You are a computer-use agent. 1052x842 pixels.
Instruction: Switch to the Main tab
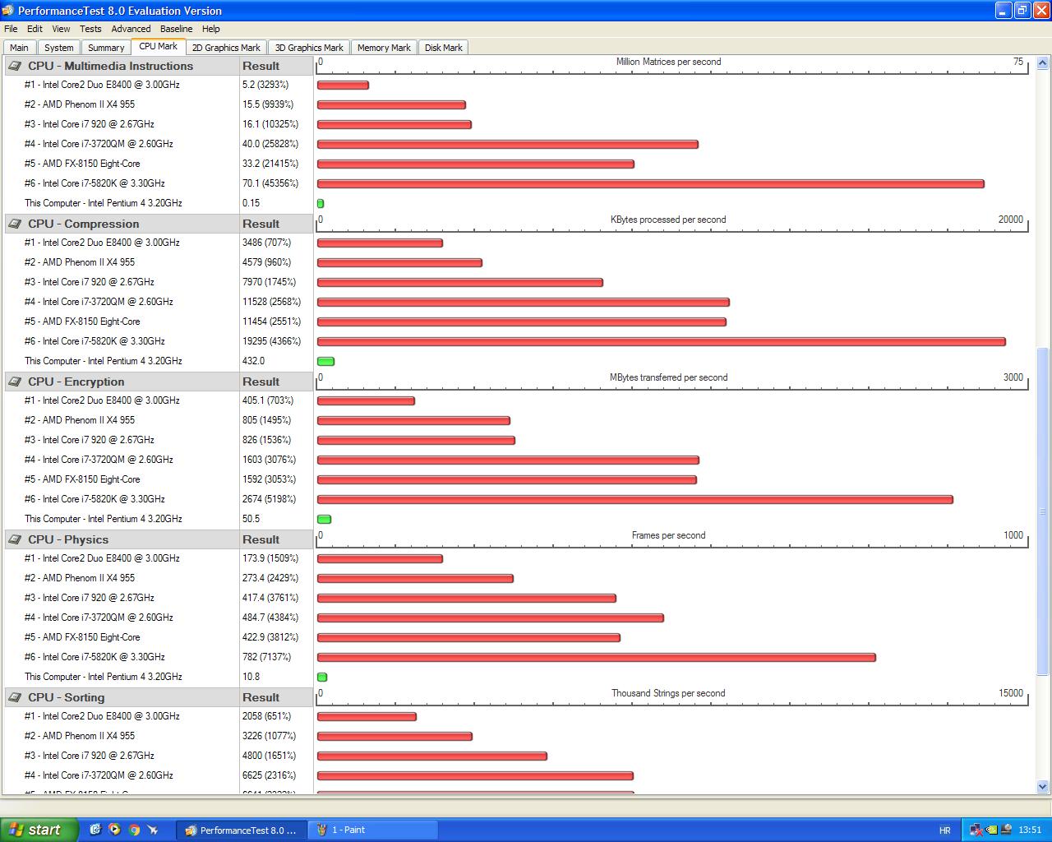19,48
